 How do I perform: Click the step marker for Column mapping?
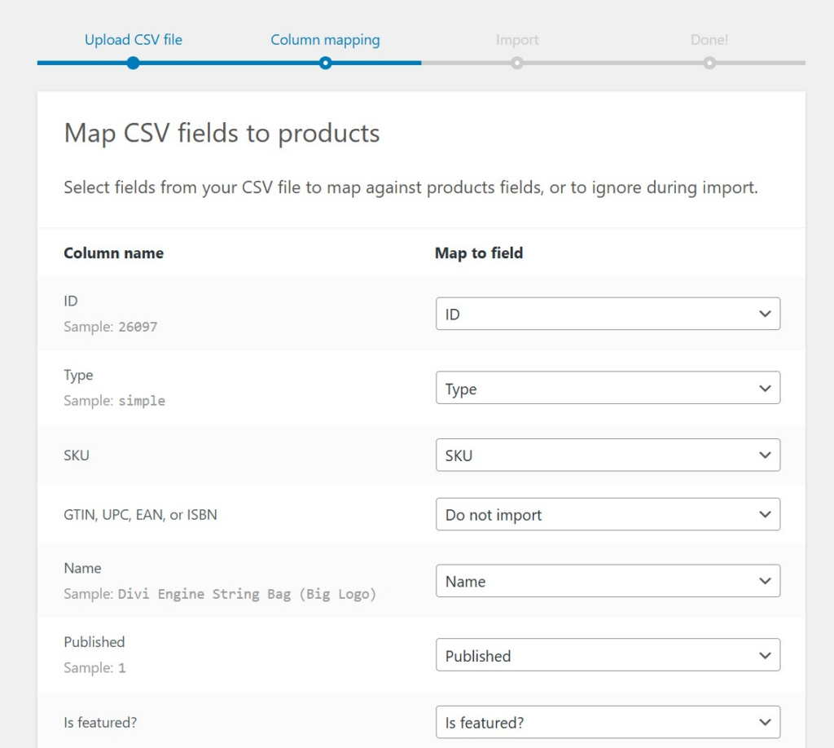click(x=325, y=63)
